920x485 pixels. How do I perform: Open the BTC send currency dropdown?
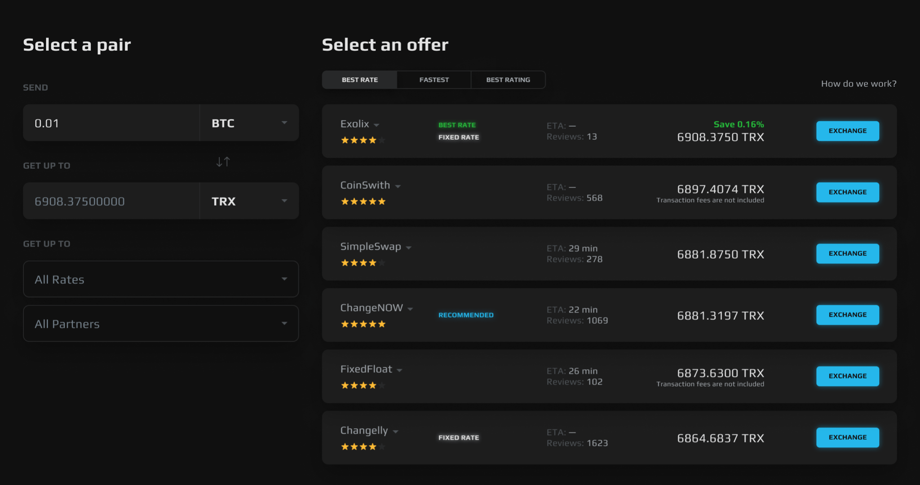click(x=249, y=123)
